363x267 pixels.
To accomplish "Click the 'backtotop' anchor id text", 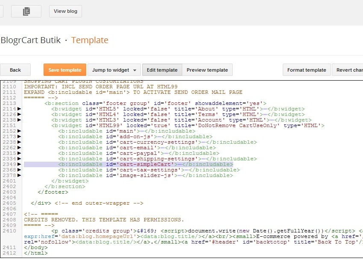I will [x=272, y=242].
